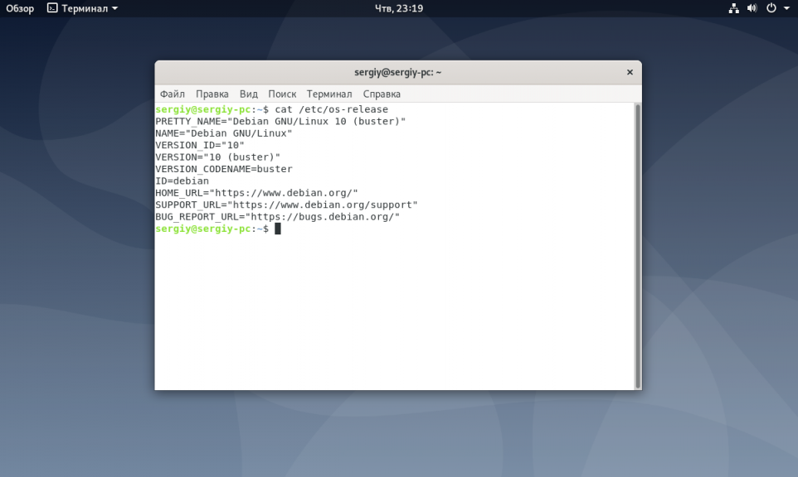Open the Правка menu
Screen dimensions: 798x477
[x=212, y=94]
